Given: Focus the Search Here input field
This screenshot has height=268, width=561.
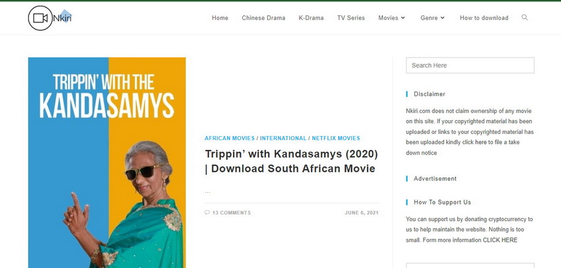Looking at the screenshot, I should pyautogui.click(x=470, y=65).
